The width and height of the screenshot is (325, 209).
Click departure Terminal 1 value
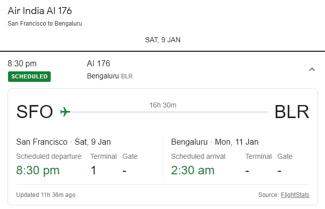click(93, 170)
